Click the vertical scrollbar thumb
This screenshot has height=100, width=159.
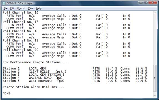(x=155, y=78)
